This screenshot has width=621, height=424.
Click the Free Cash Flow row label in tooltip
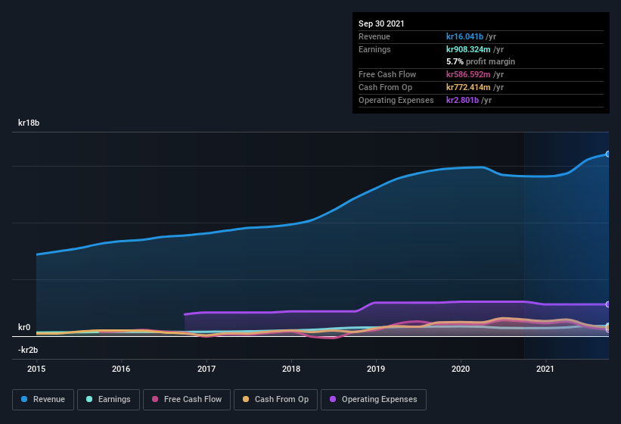(x=387, y=74)
